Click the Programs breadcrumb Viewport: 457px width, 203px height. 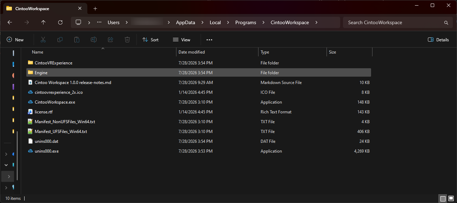tap(246, 22)
